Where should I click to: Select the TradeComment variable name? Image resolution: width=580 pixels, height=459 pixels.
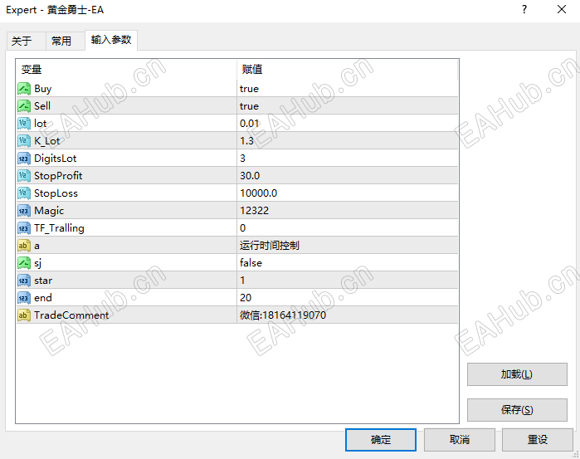pyautogui.click(x=71, y=315)
